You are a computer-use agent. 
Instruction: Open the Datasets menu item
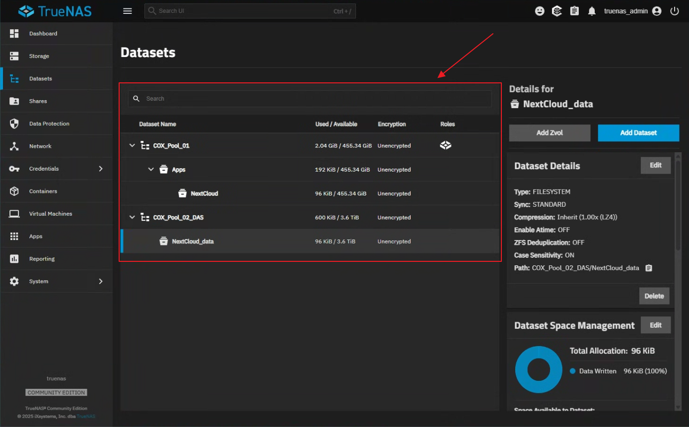click(57, 78)
